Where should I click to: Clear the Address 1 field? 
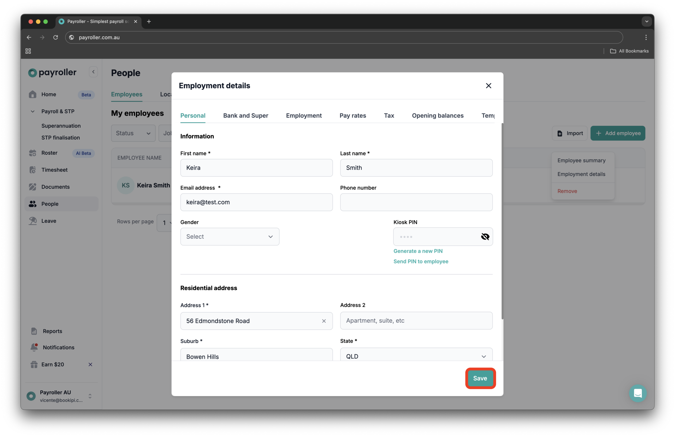(324, 321)
